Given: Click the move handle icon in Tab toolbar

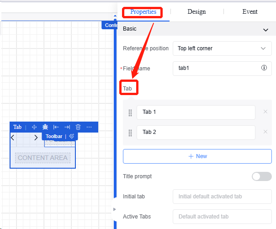Looking at the screenshot, I should (34, 127).
